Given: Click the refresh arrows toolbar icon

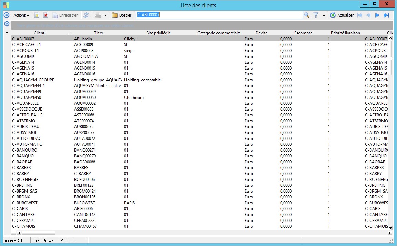Looking at the screenshot, I should coord(86,15).
